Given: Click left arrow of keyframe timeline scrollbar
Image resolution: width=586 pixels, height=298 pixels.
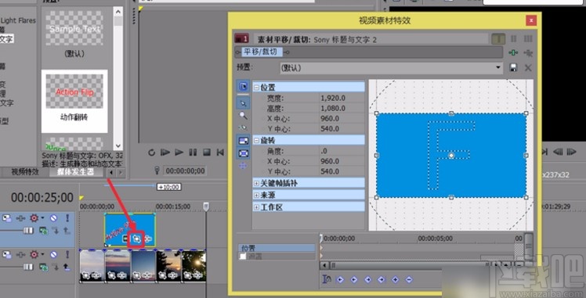Looking at the screenshot, I should (x=324, y=266).
